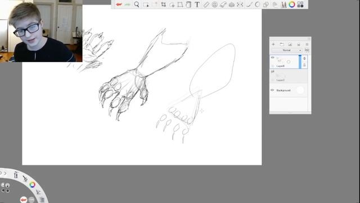Open the Brush Palette icon in toolbar
The image size is (360, 203).
tap(283, 5)
